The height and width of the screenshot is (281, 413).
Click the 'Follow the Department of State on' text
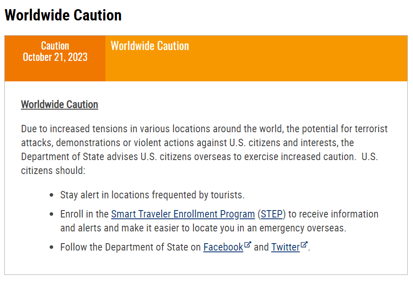click(x=130, y=248)
